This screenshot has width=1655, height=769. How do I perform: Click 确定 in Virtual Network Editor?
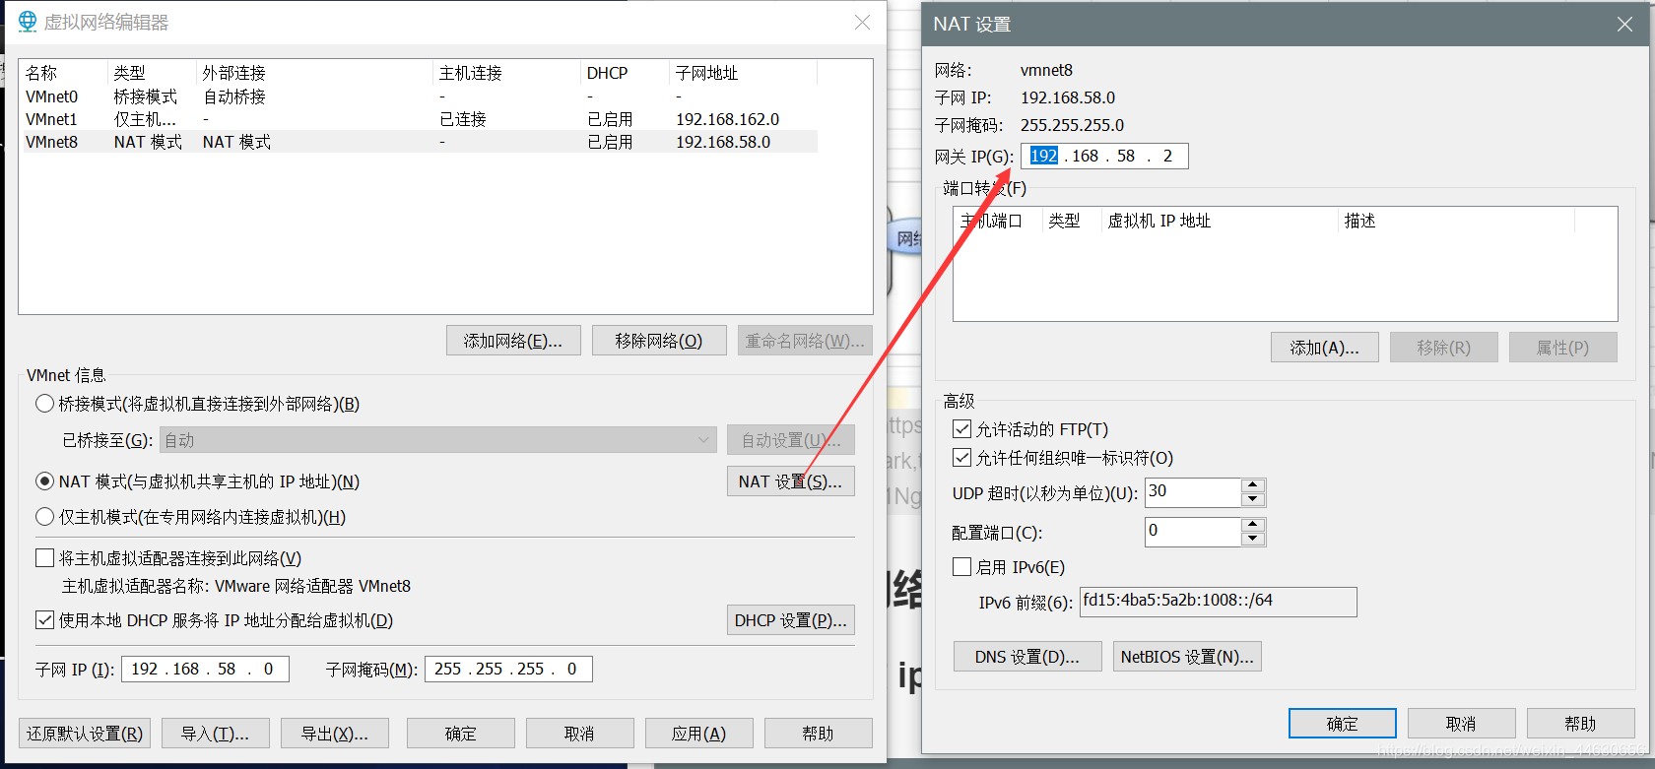tap(461, 734)
